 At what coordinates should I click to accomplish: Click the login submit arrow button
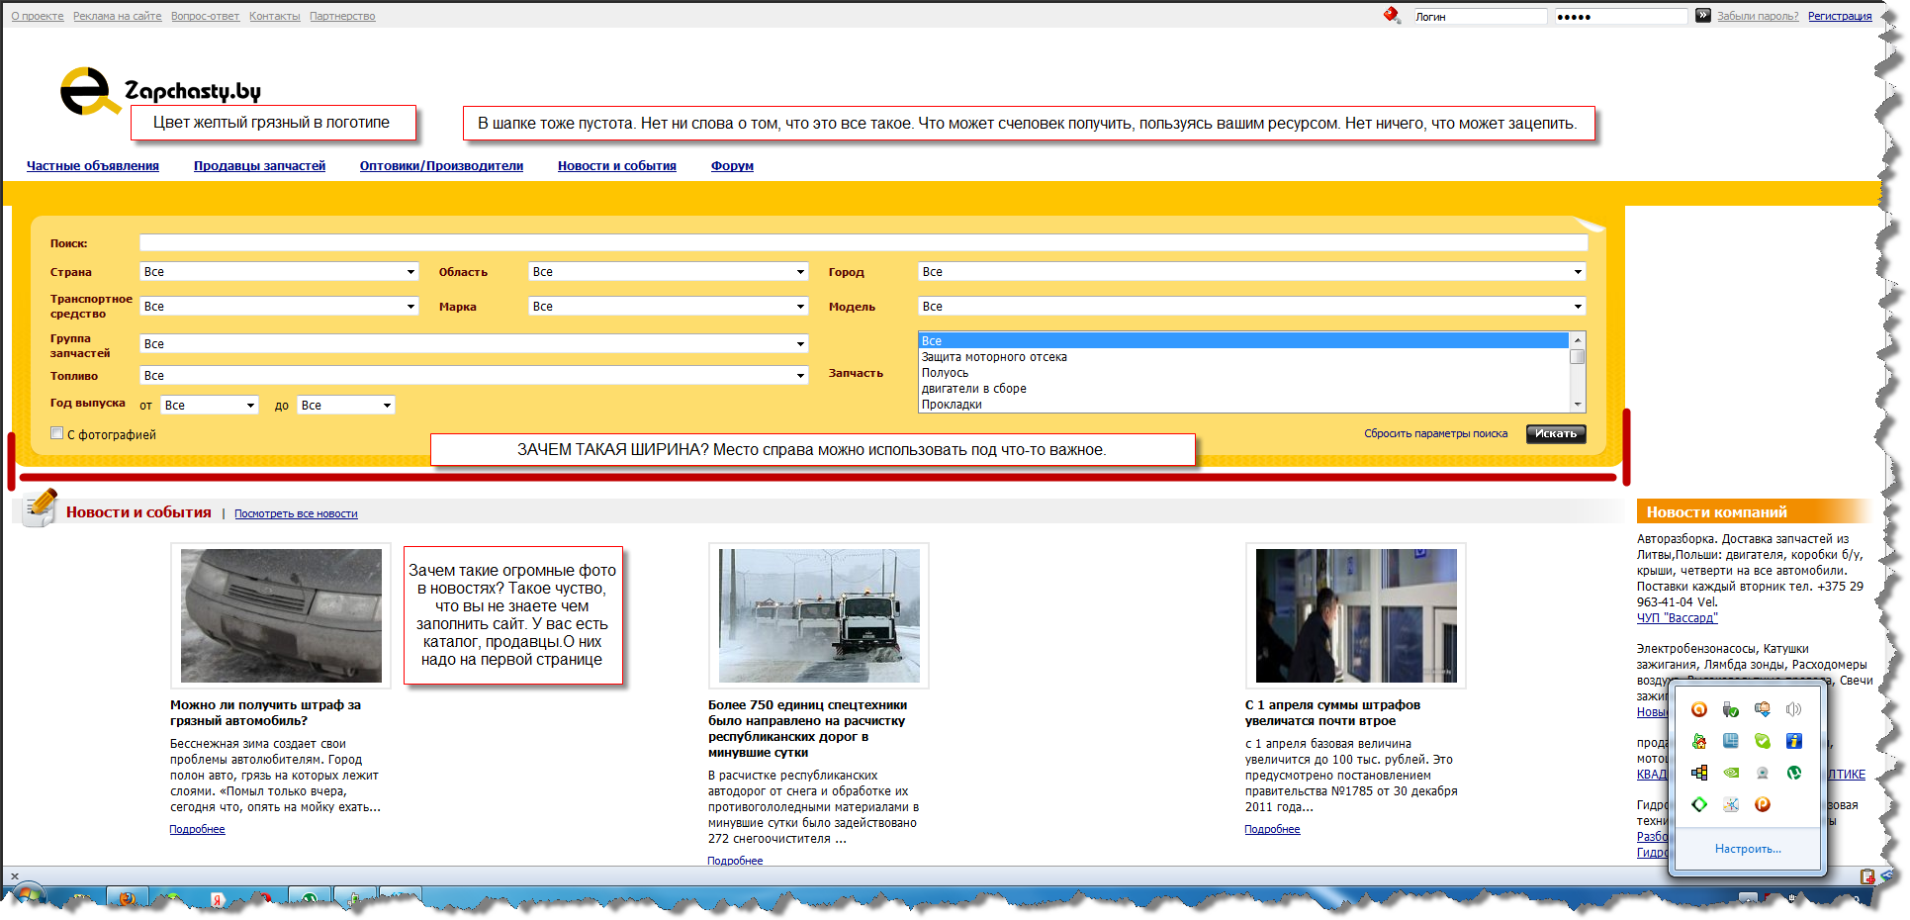tap(1702, 16)
